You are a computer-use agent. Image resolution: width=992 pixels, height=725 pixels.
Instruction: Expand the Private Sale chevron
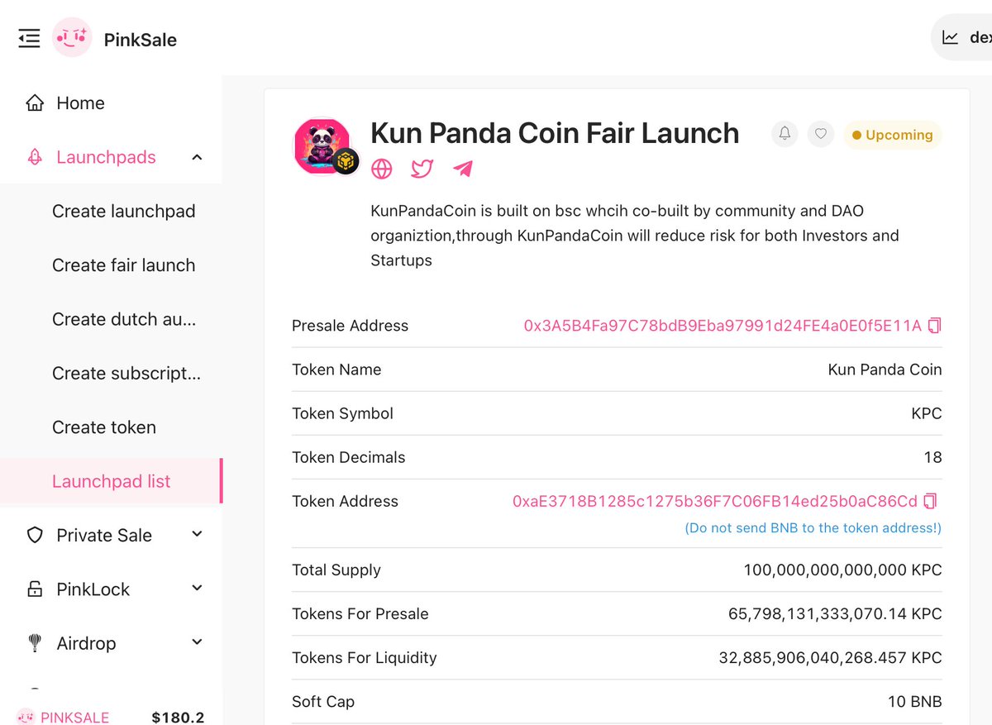[x=197, y=535]
